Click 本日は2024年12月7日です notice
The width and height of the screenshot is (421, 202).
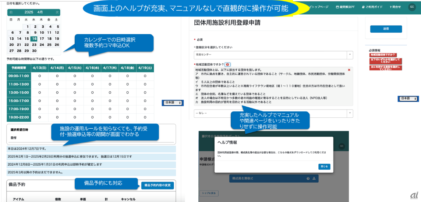91,149
